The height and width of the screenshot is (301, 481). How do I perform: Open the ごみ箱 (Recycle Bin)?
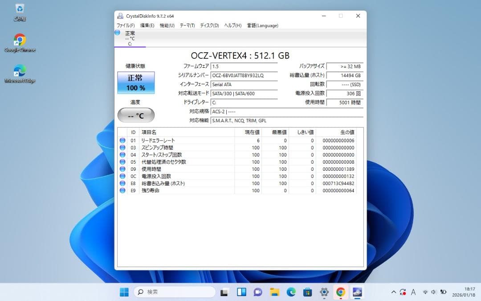point(19,9)
